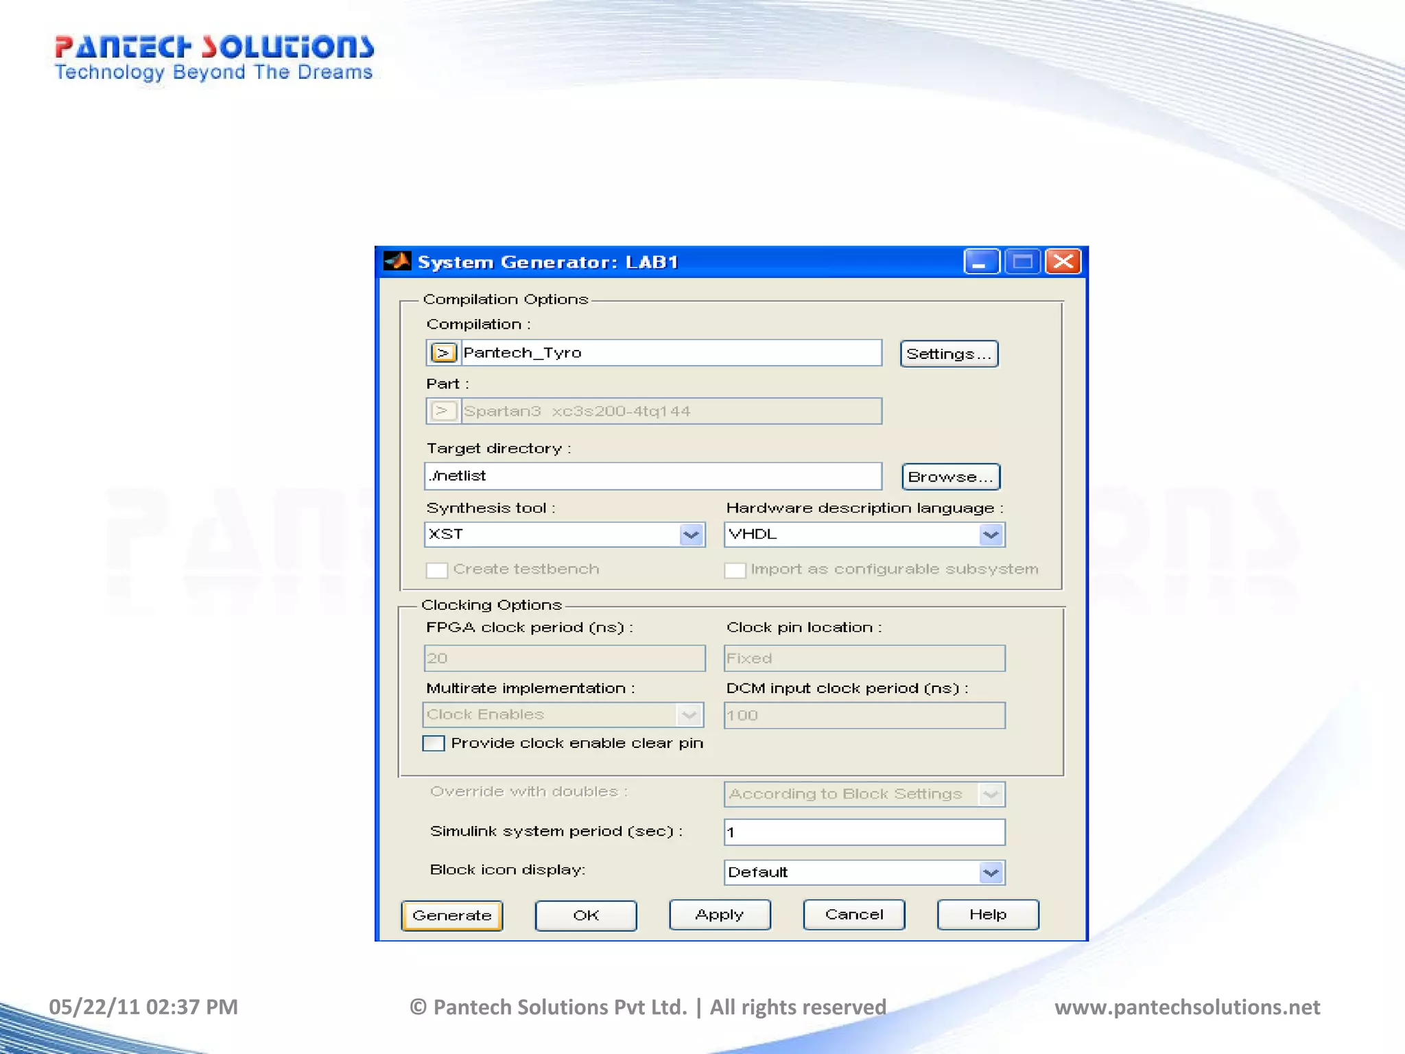
Task: Click the Pantech Solutions logo
Action: pyautogui.click(x=214, y=58)
